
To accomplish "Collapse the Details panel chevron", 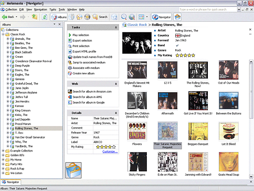I will 116,113.
